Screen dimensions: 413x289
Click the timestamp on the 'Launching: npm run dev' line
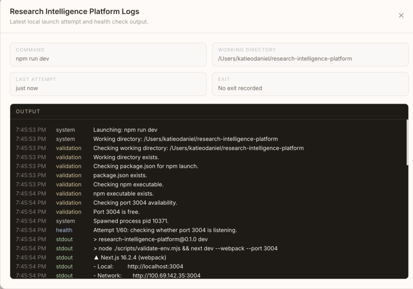[x=31, y=130]
